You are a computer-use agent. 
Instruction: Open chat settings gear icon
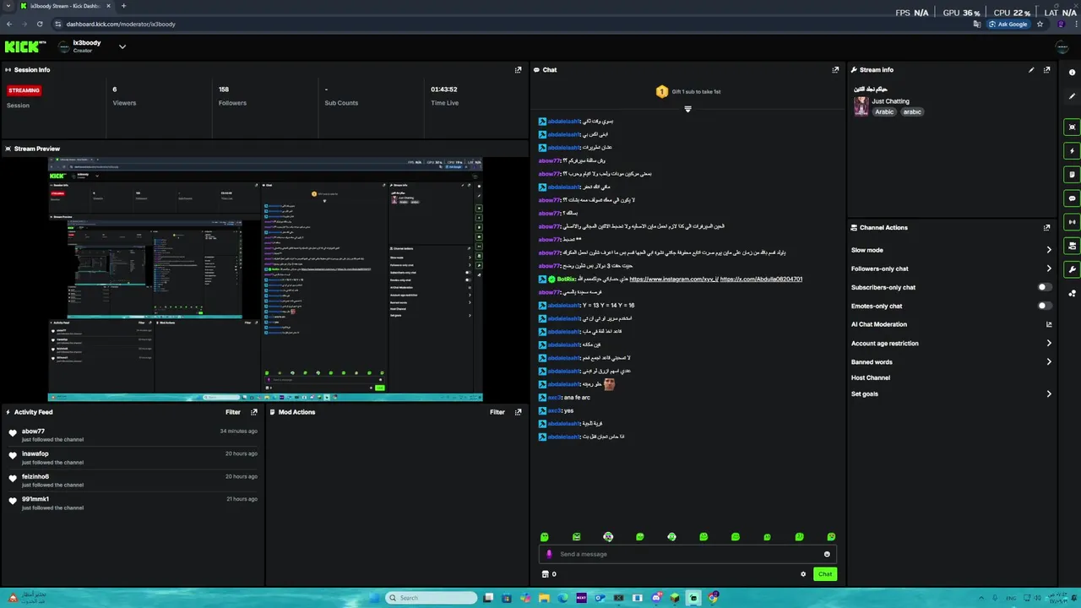tap(803, 574)
